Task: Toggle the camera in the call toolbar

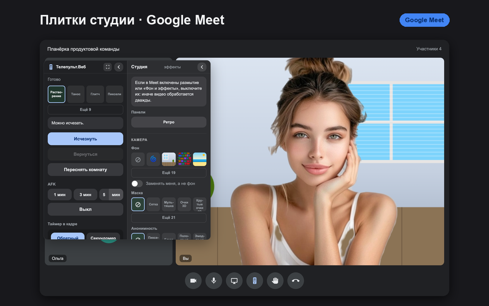Action: (193, 281)
